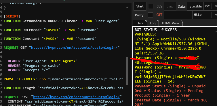Click the "LEN (Single) = 143" entry
The width and height of the screenshot is (217, 106).
155,81
